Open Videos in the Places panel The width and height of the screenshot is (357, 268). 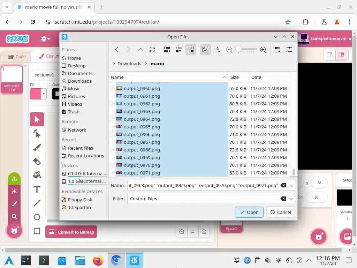[83, 104]
